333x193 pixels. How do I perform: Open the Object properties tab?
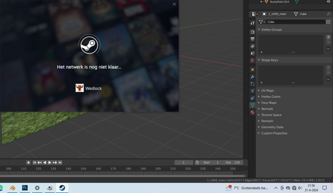252,70
